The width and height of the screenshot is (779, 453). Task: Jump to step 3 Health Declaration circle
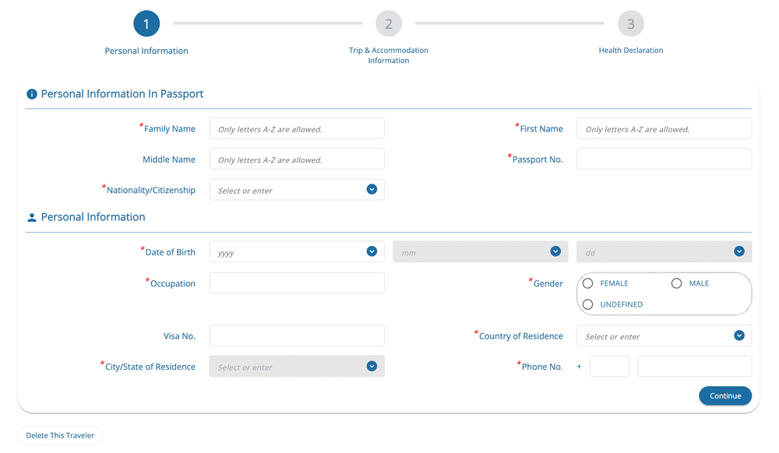tap(630, 23)
